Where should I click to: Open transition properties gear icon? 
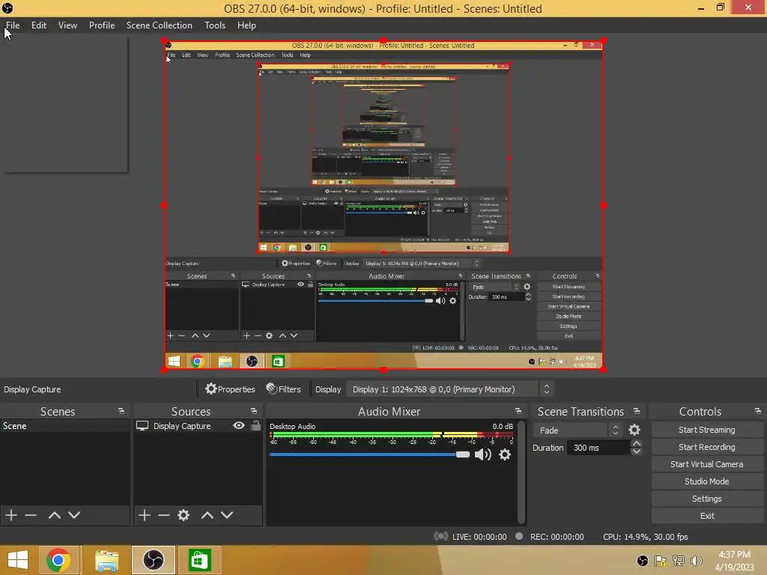(634, 430)
